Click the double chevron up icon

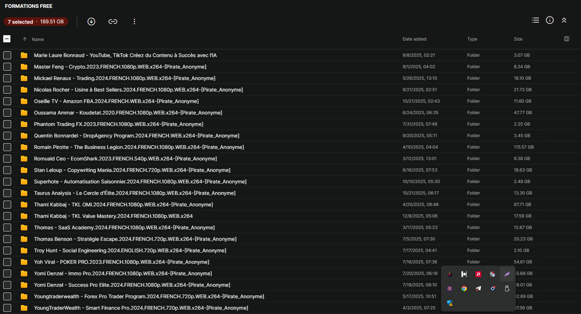[564, 20]
